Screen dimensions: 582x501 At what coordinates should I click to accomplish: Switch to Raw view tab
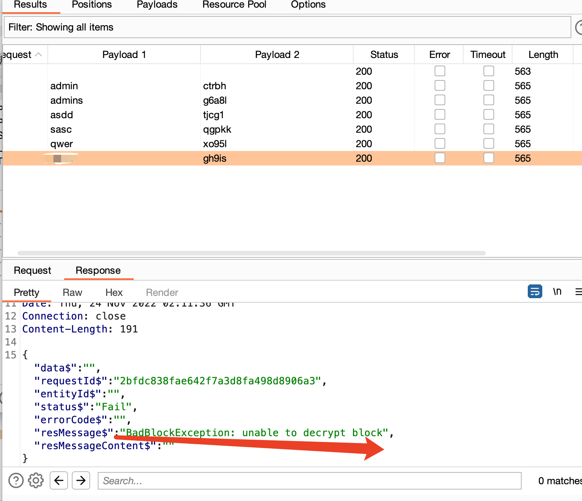(x=72, y=292)
